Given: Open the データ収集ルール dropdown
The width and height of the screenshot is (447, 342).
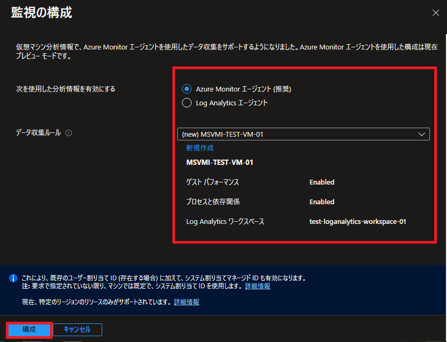Looking at the screenshot, I should tap(303, 134).
